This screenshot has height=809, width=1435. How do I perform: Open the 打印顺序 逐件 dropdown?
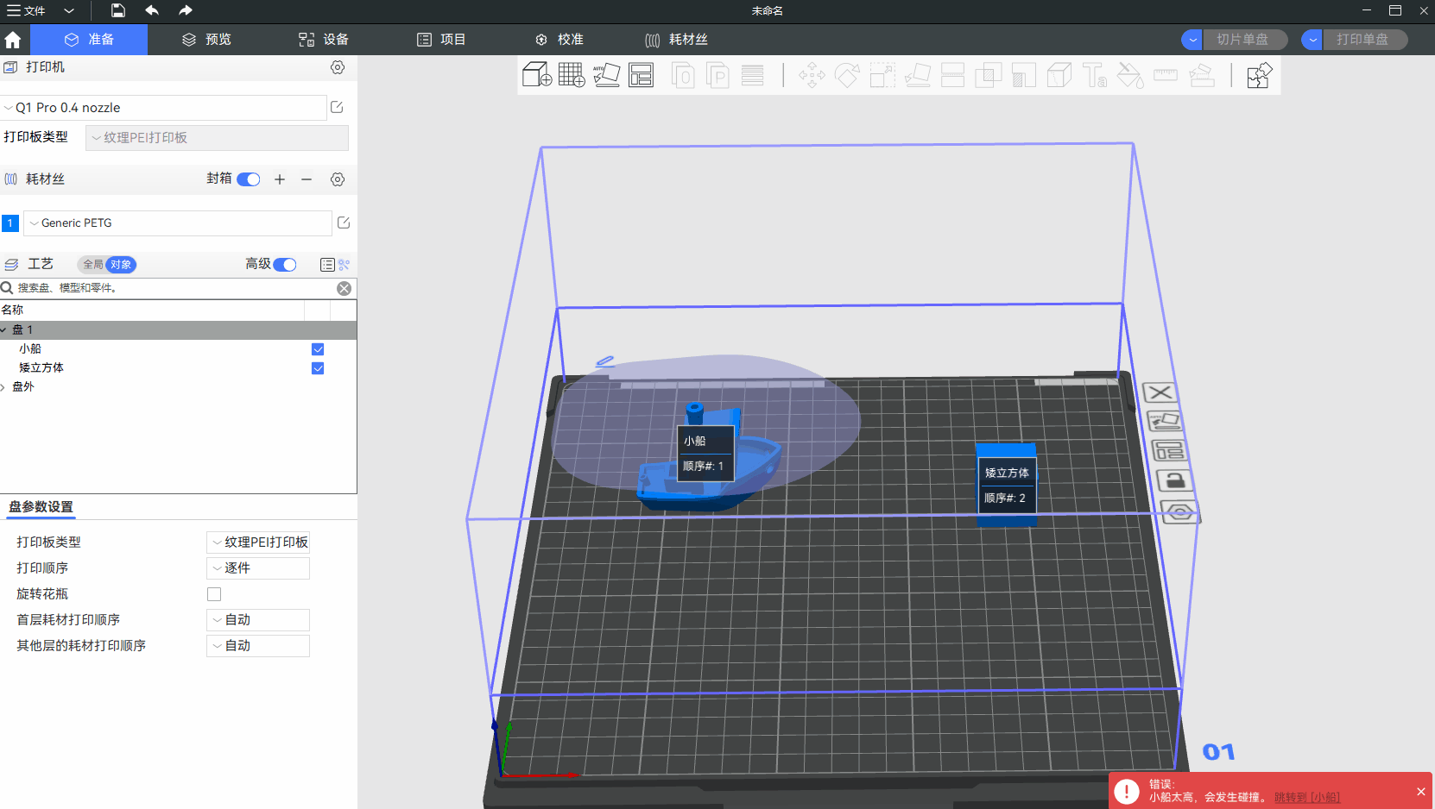(x=258, y=568)
